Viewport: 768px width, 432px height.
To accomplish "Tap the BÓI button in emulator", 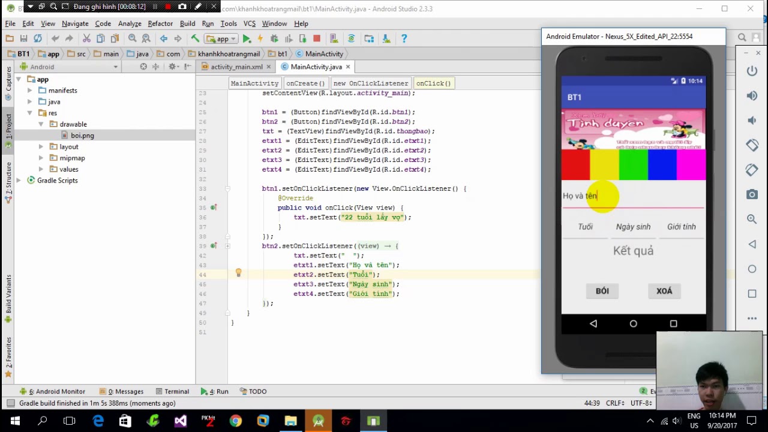I will pyautogui.click(x=602, y=291).
